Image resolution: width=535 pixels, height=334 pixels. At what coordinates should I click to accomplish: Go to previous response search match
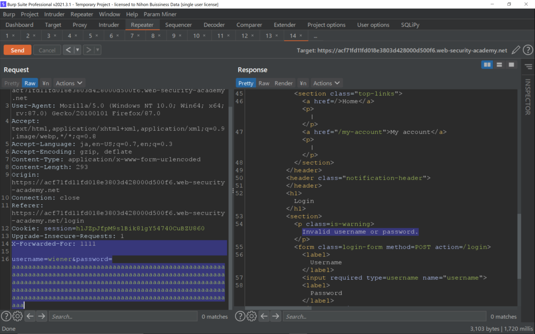point(264,316)
